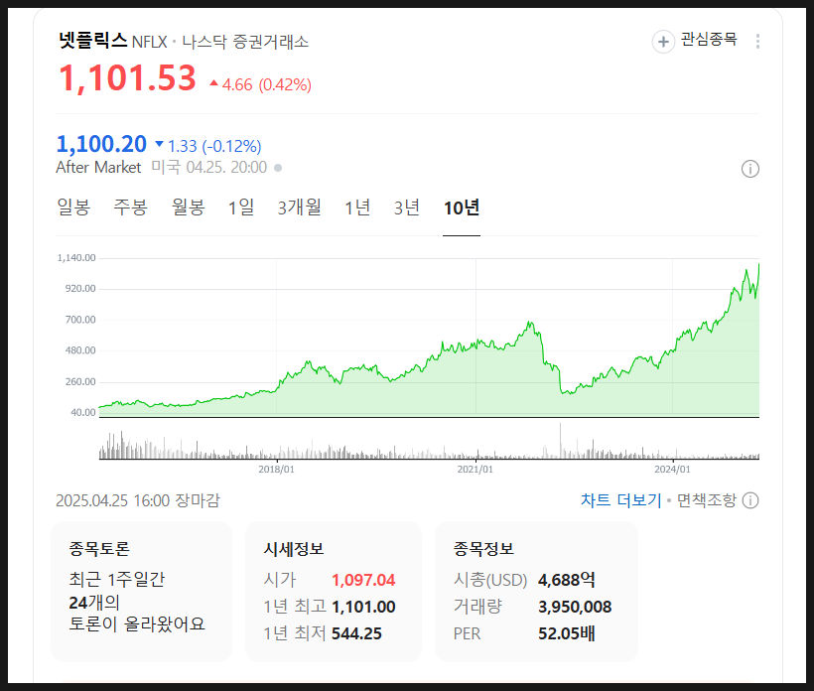Image resolution: width=814 pixels, height=691 pixels.
Task: Click the PER value 52.05배
Action: tap(567, 633)
